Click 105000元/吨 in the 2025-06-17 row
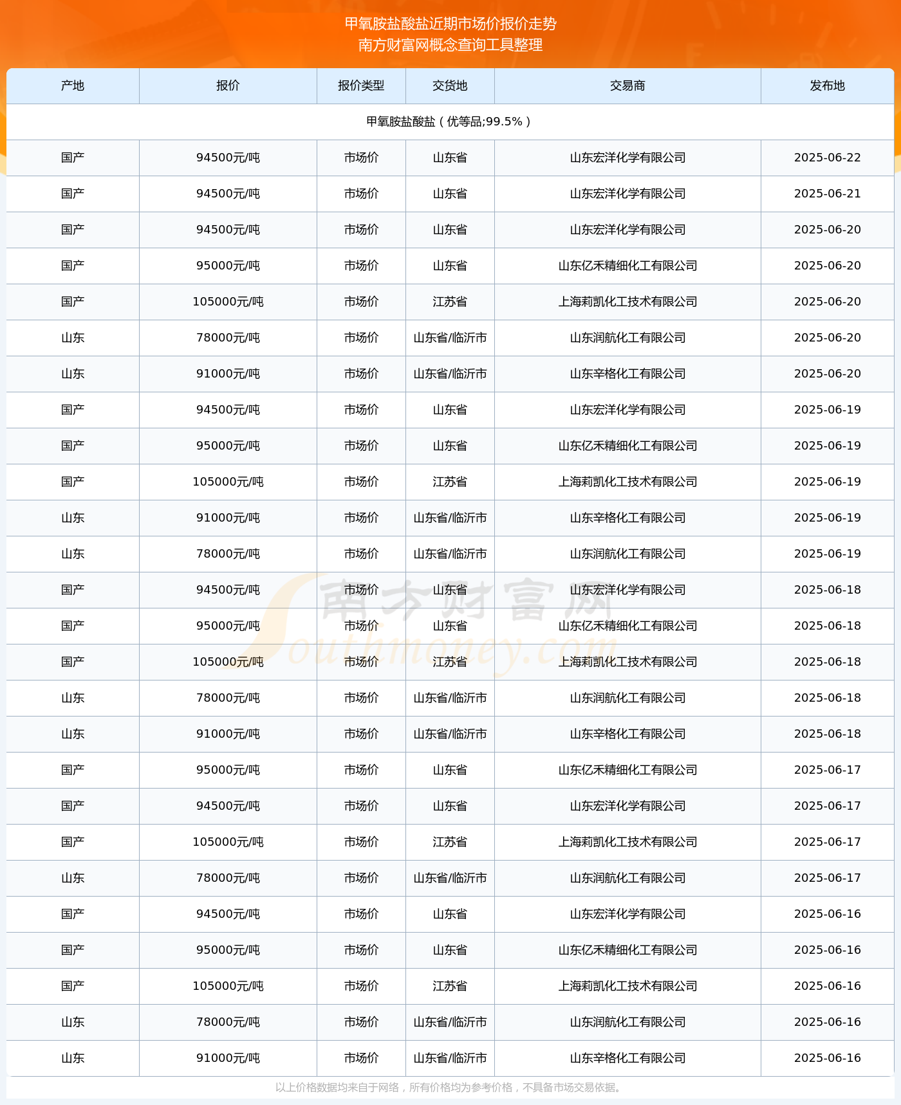 click(x=228, y=842)
